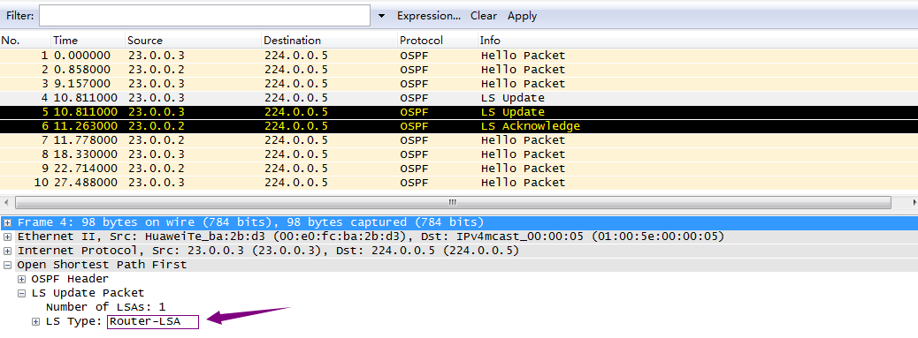Expand the LS Type Router-LSA node
The height and width of the screenshot is (338, 918).
coord(35,321)
